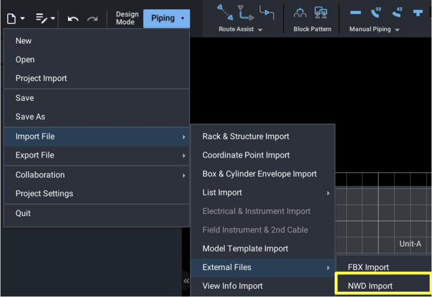Click the undo arrow icon
The height and width of the screenshot is (297, 432).
[x=73, y=19]
